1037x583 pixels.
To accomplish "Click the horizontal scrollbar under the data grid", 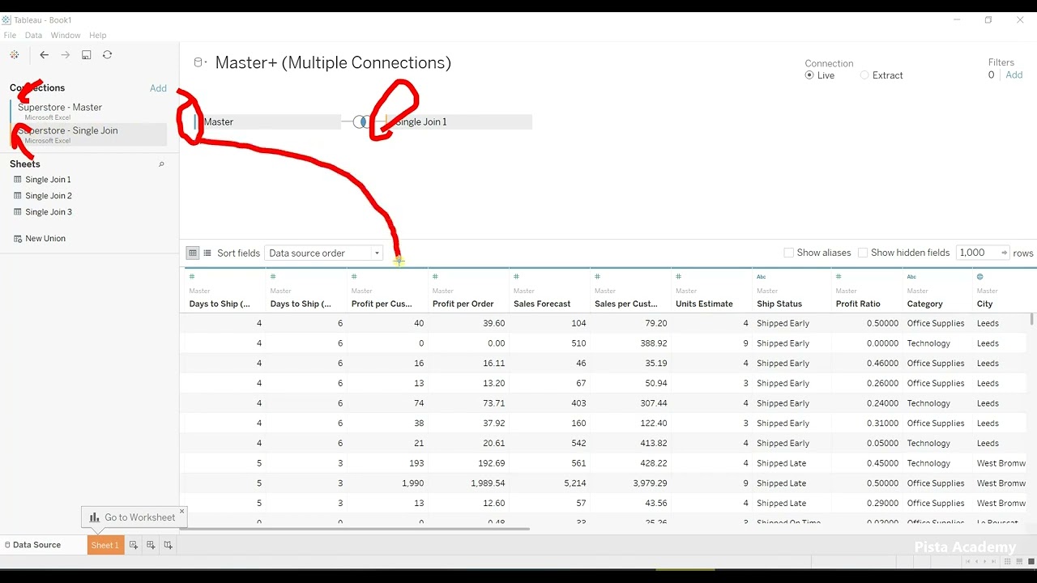I will coord(355,529).
